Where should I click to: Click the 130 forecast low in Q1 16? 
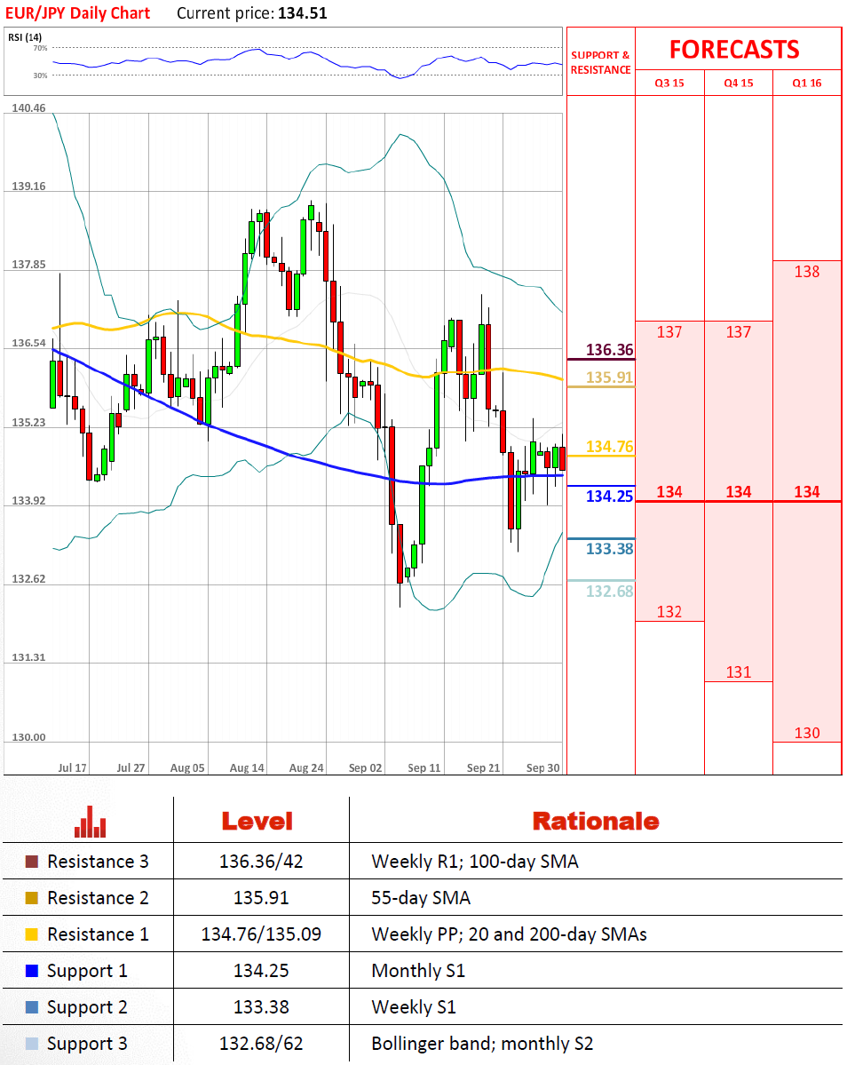pyautogui.click(x=807, y=733)
